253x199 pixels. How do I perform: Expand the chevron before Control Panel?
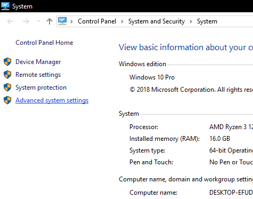click(x=71, y=22)
